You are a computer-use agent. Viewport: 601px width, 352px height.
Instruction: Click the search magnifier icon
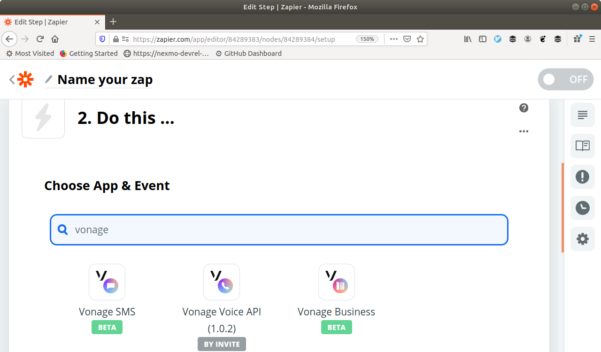(x=63, y=230)
